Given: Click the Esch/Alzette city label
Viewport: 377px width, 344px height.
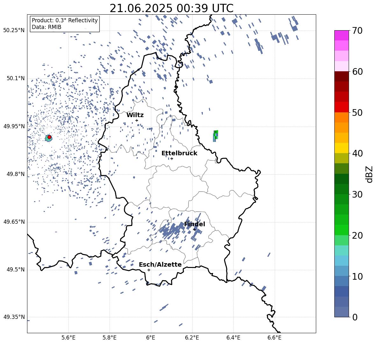Looking at the screenshot, I should coord(160,264).
